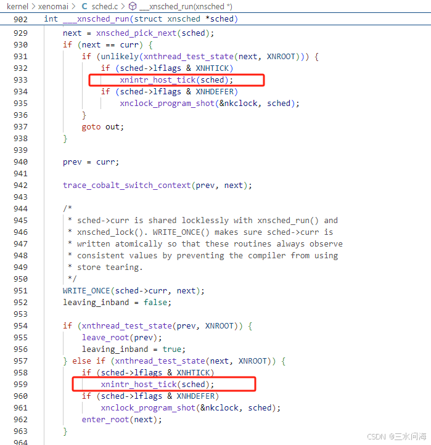Click enter_root(next) on line 962
The width and height of the screenshot is (431, 445).
(x=122, y=420)
